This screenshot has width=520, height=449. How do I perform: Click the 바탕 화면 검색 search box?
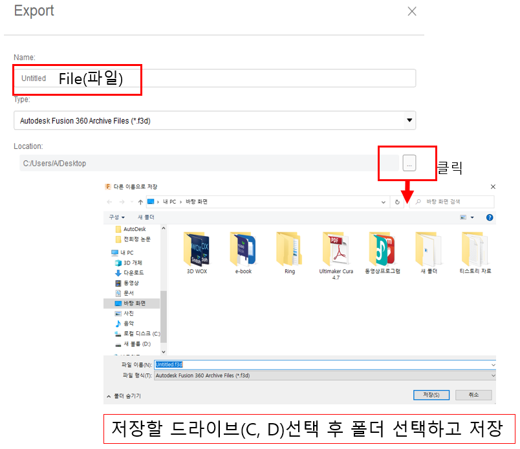coord(452,202)
